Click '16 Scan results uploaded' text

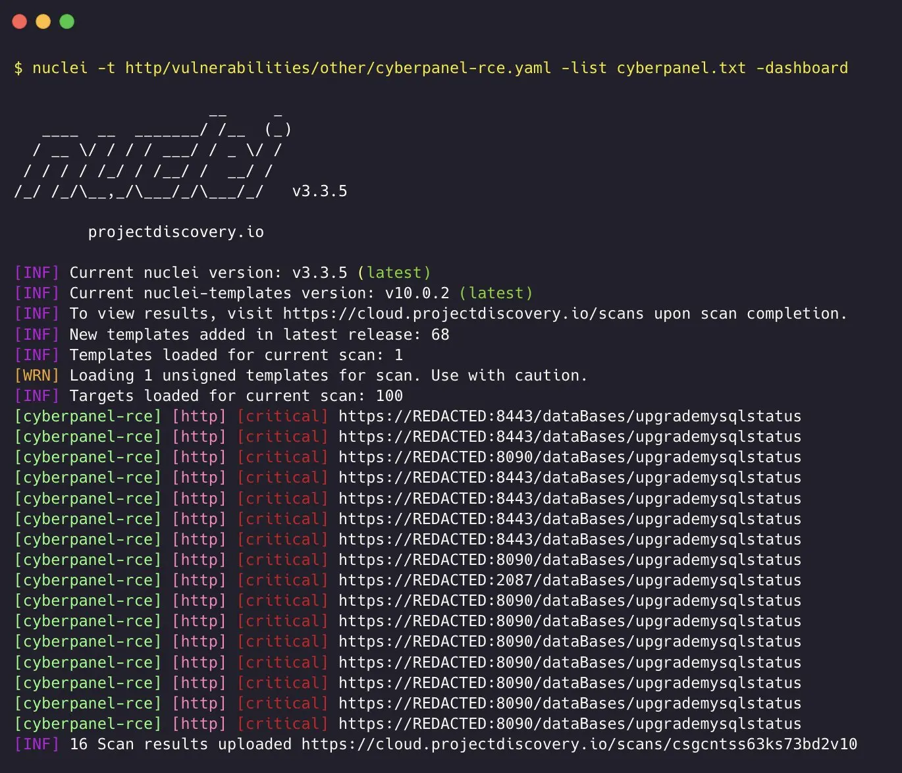180,744
